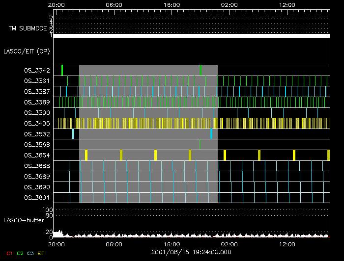
Task: Click the TM SUBMODE axis label
Action: (28, 28)
